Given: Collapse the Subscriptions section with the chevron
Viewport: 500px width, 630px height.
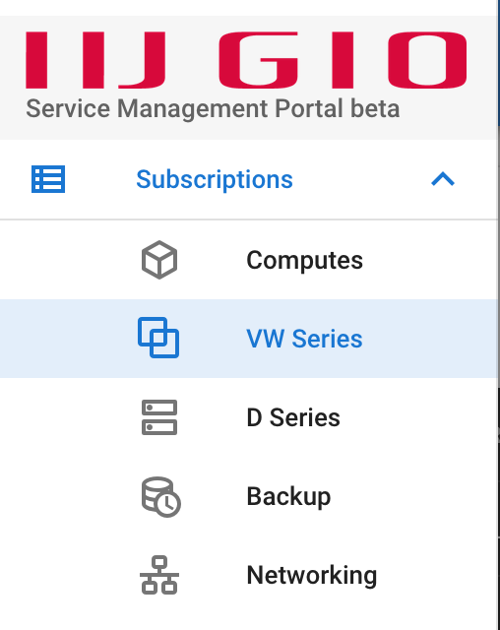Looking at the screenshot, I should pyautogui.click(x=443, y=179).
